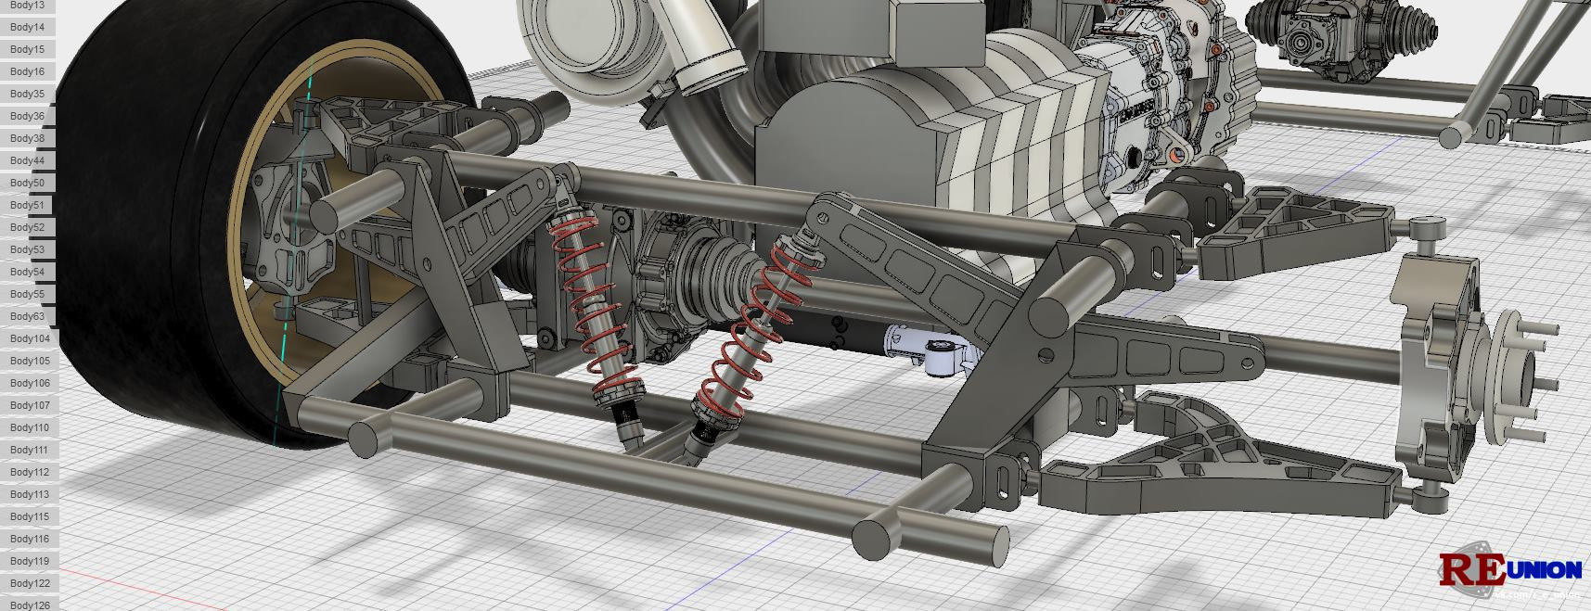Select Body51 in the browser list
Image resolution: width=1591 pixels, height=611 pixels.
pos(28,205)
